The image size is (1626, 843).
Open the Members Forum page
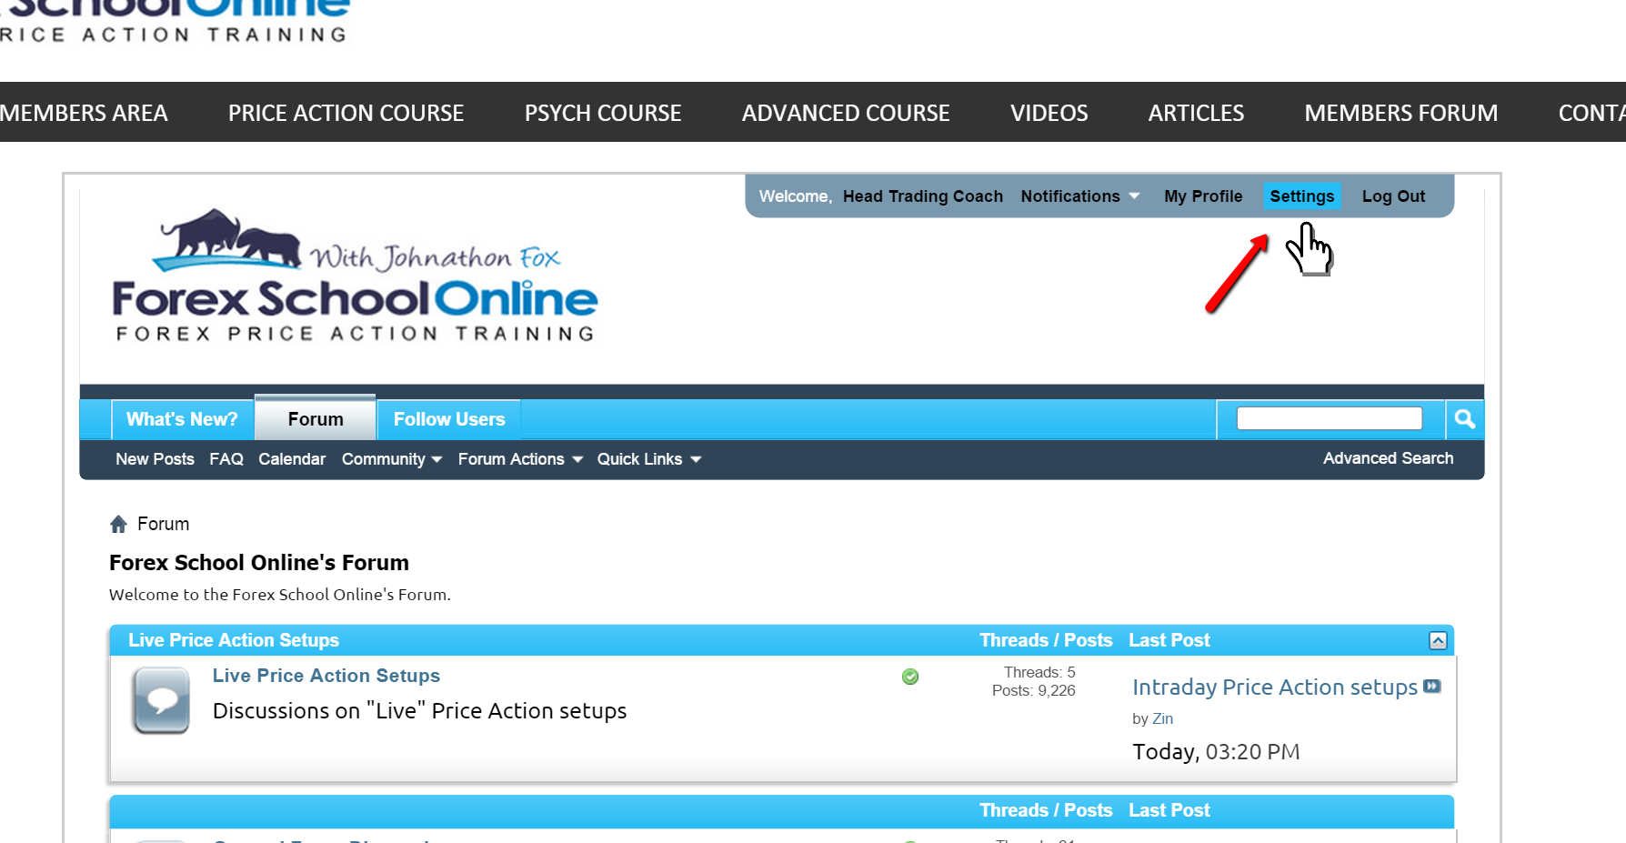point(1400,113)
